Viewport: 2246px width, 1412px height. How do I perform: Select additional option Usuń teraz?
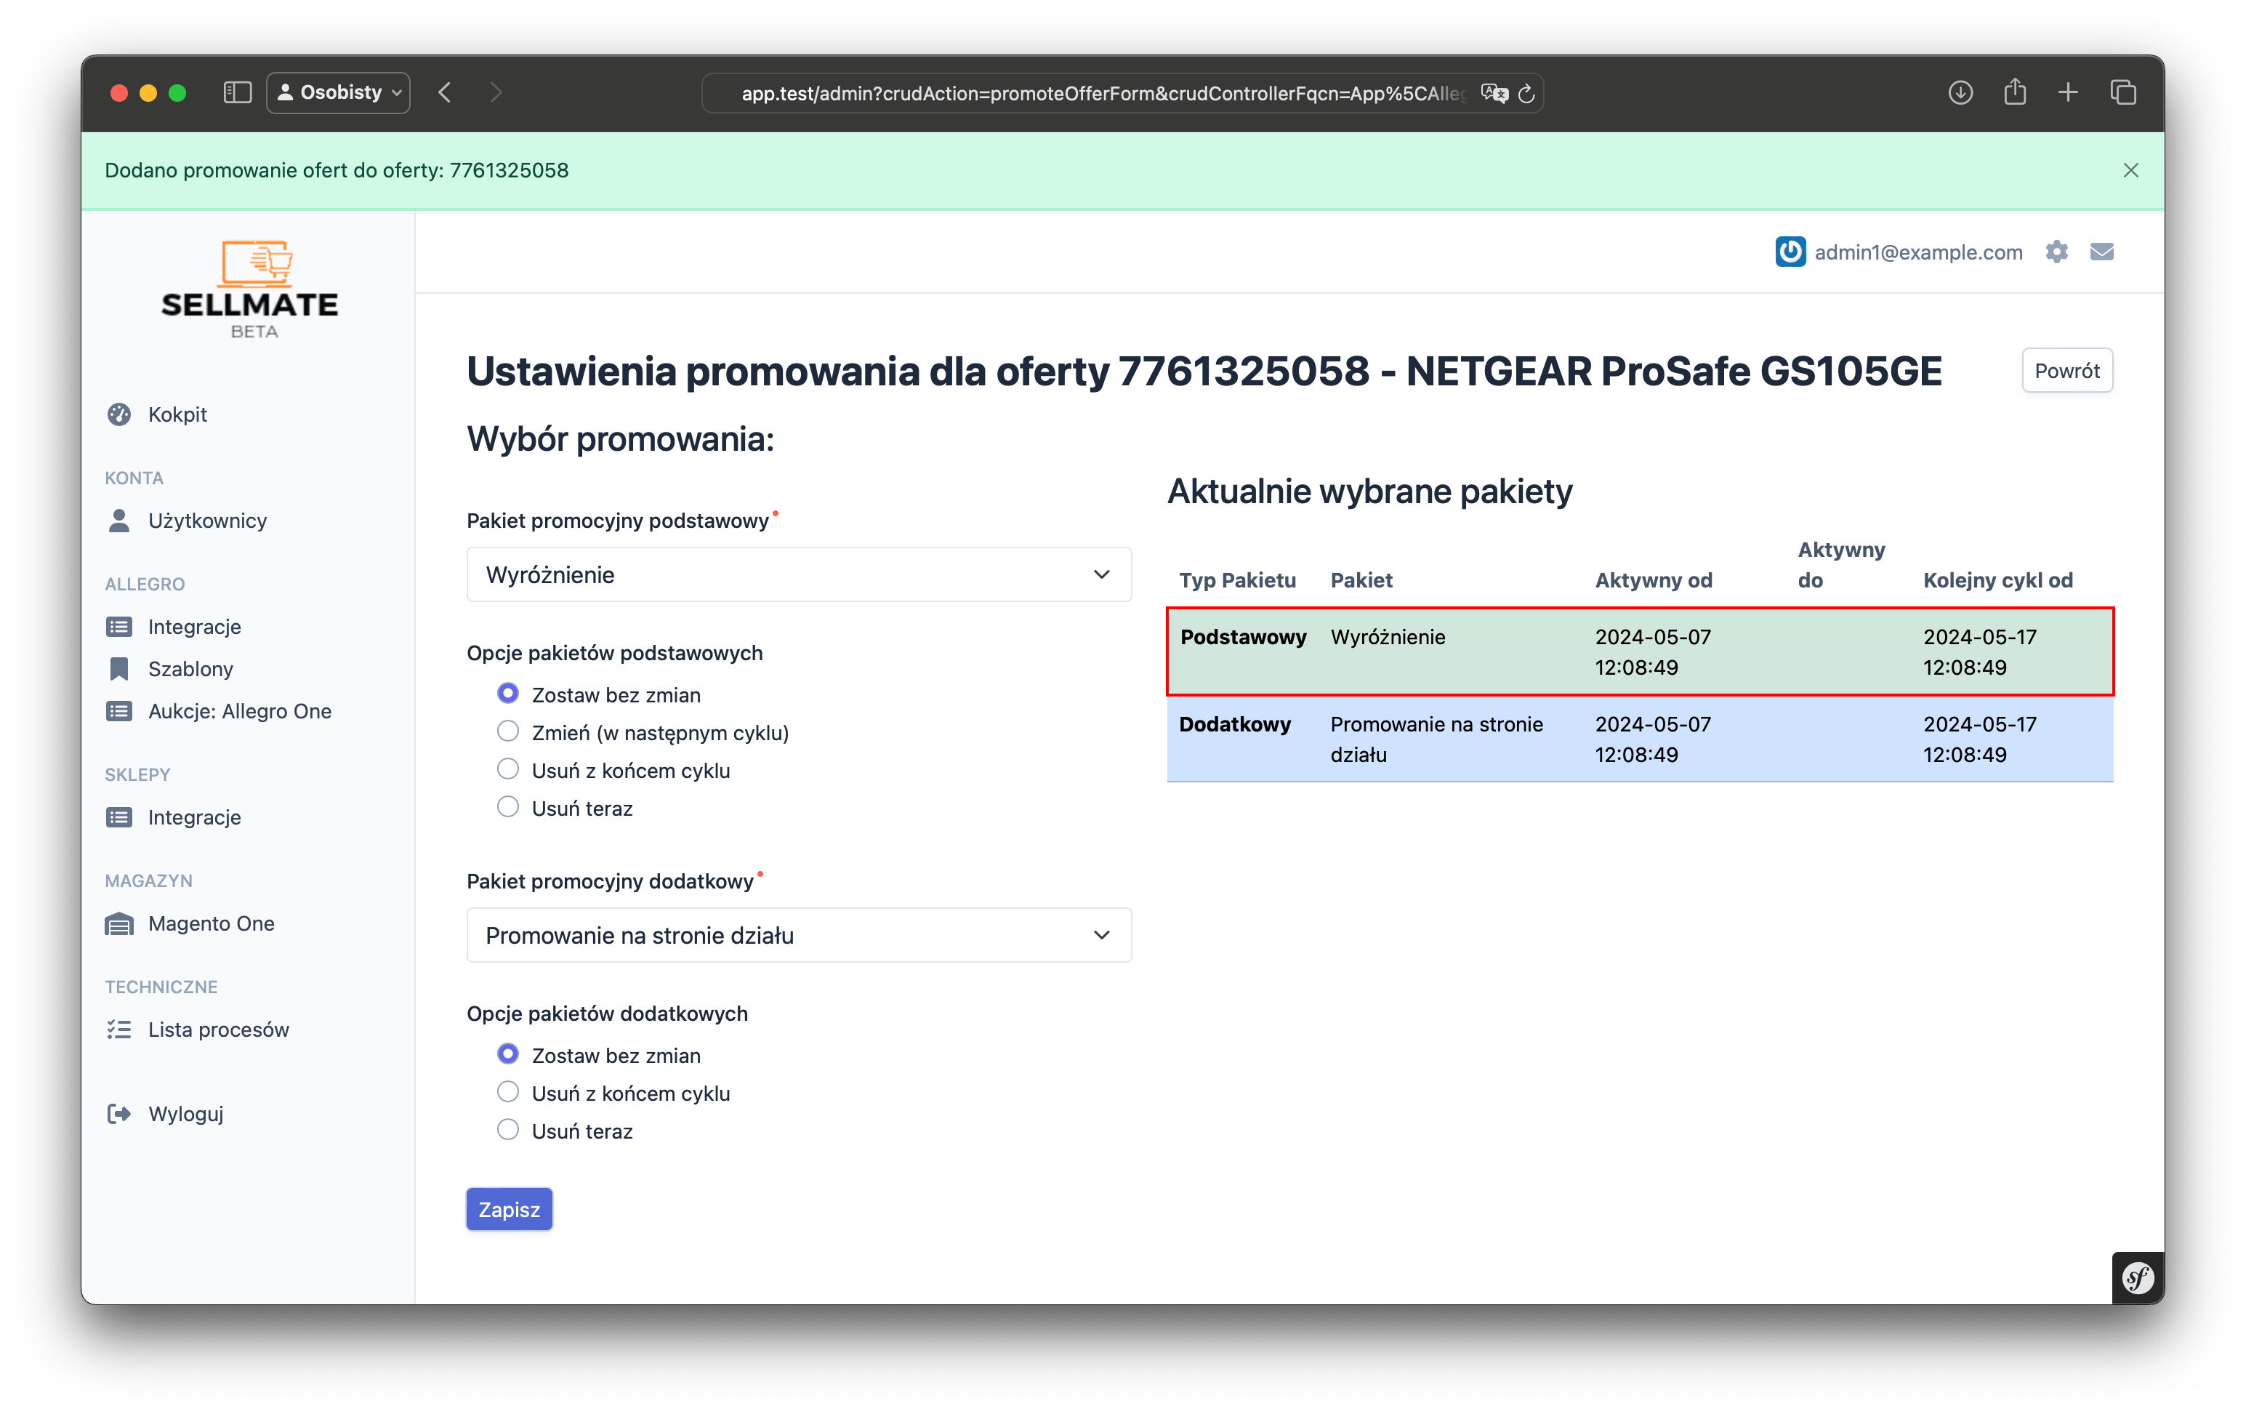tap(507, 1130)
